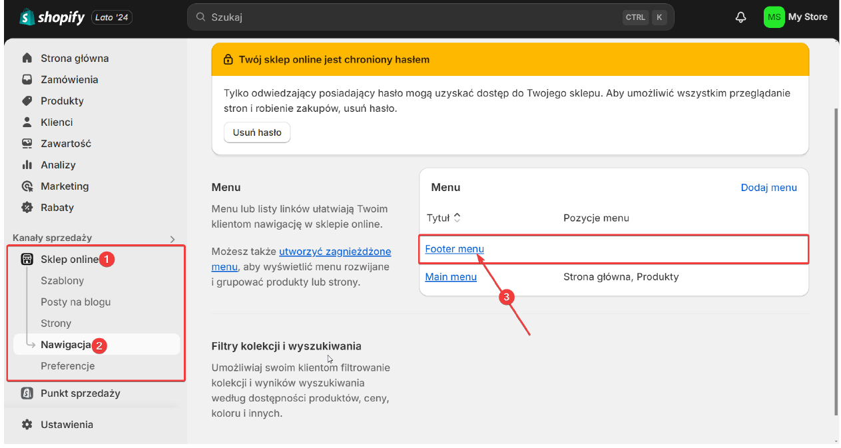Click the Lato '24 edition badge

tap(112, 17)
